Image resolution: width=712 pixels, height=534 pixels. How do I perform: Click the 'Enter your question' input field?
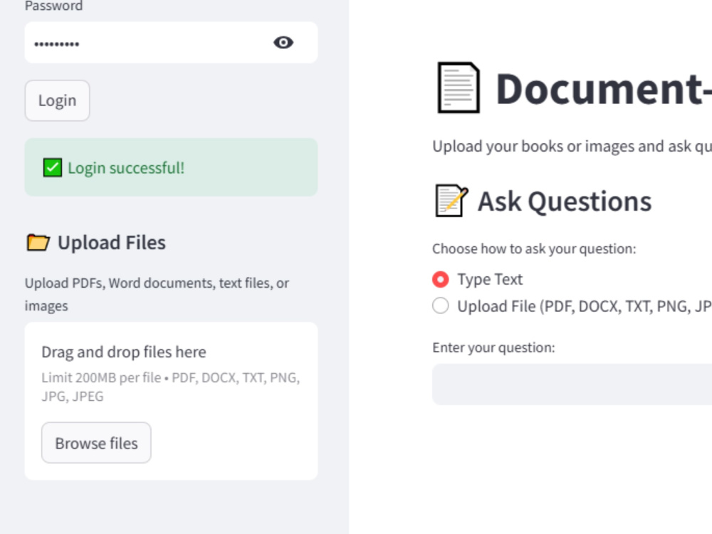click(572, 384)
